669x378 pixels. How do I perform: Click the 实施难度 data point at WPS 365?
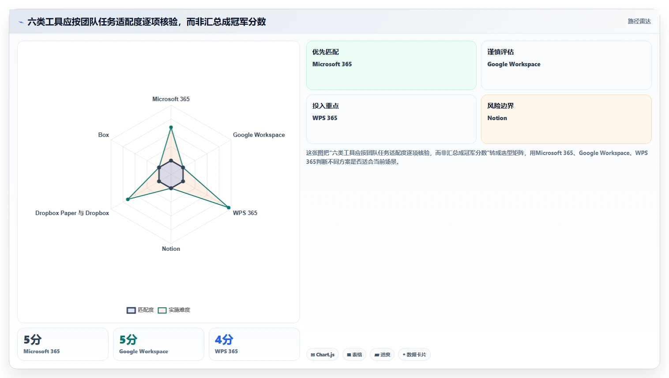(x=229, y=208)
